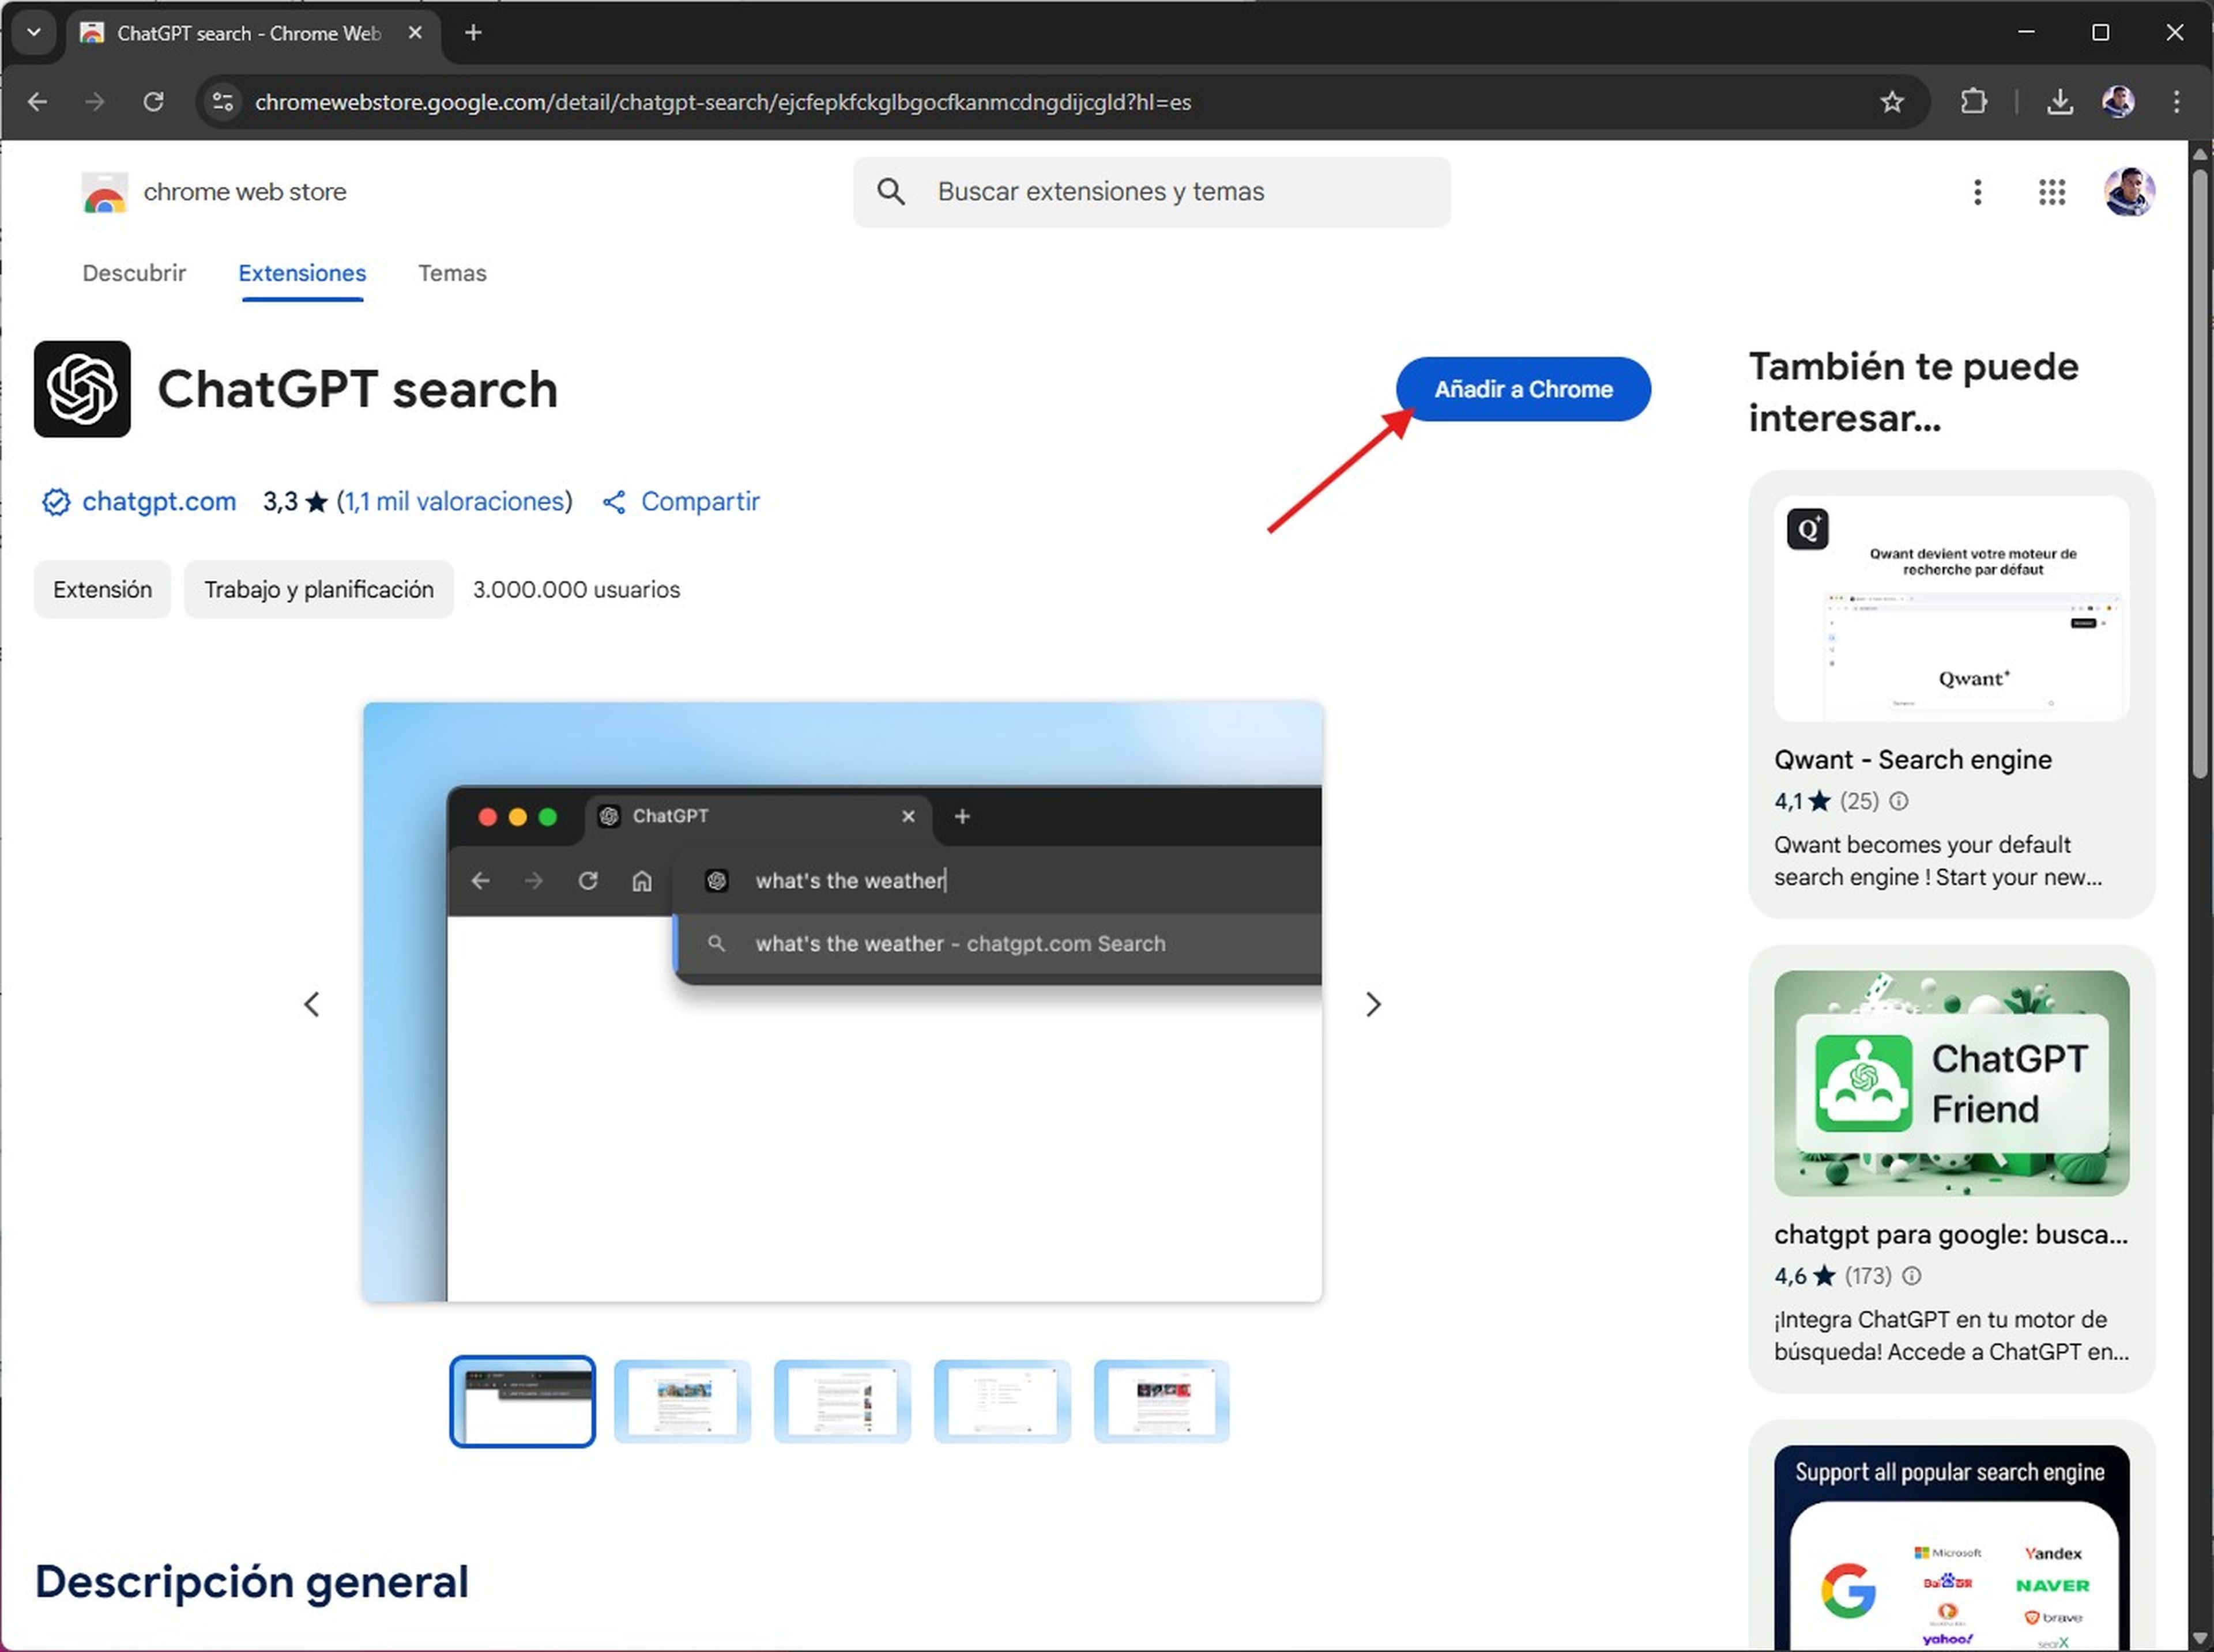
Task: Open site information icon in address bar
Action: click(x=222, y=101)
